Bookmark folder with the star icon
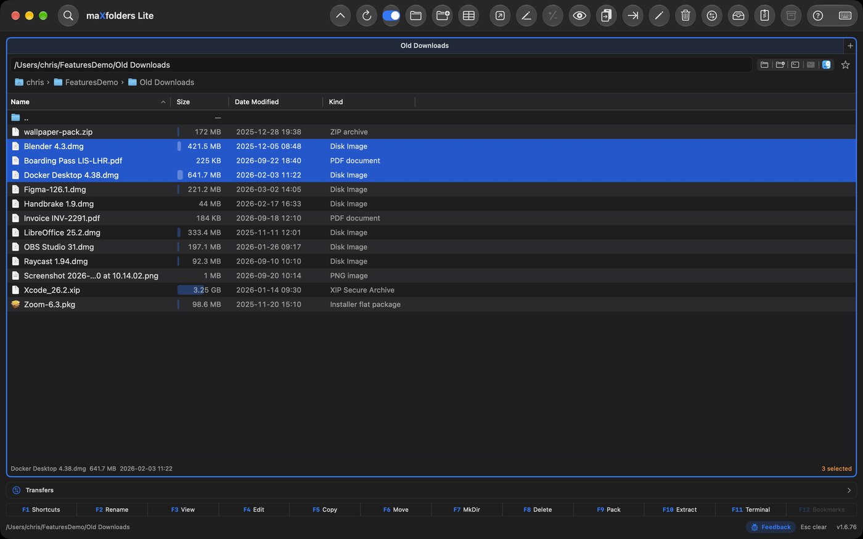 846,65
